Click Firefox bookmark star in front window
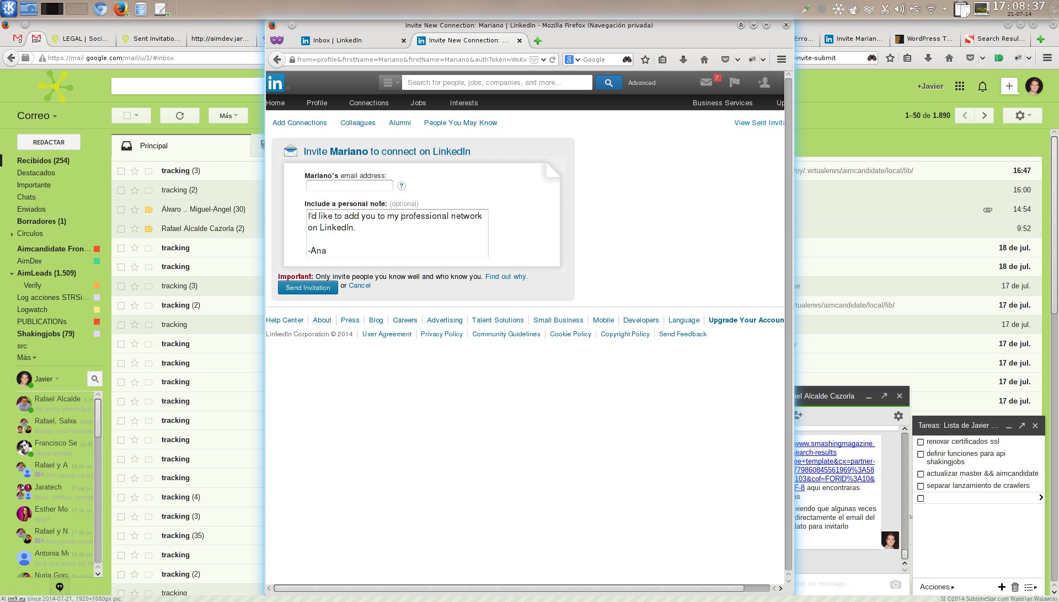 tap(645, 60)
